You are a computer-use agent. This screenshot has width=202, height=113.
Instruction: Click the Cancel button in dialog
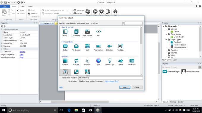(137, 87)
